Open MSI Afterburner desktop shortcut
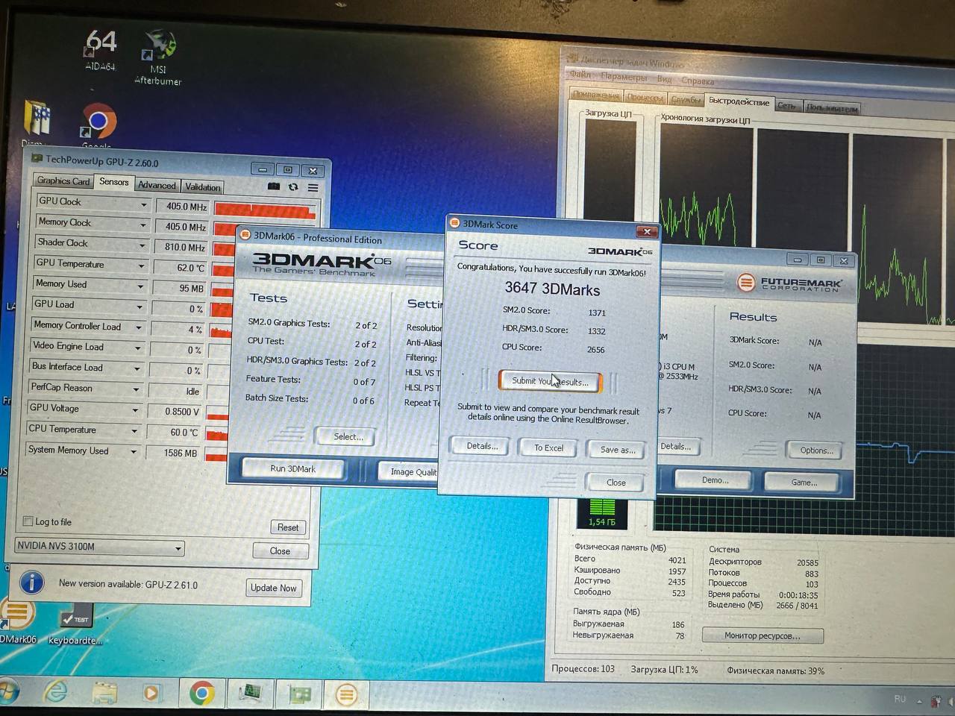This screenshot has height=716, width=955. tap(158, 56)
